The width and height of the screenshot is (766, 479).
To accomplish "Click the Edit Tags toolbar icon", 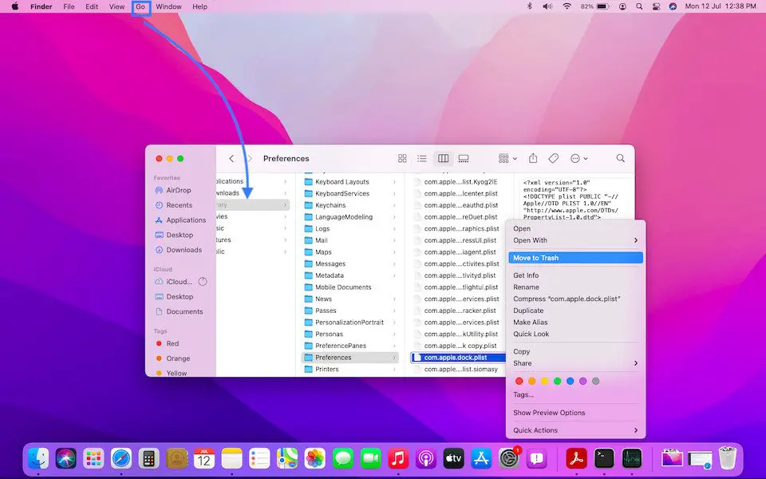I will (x=553, y=159).
